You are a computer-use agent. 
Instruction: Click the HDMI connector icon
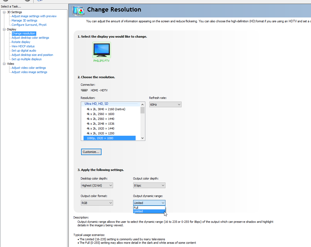[84, 90]
